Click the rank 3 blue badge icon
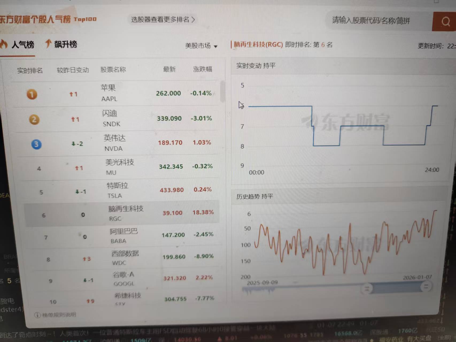 click(36, 144)
